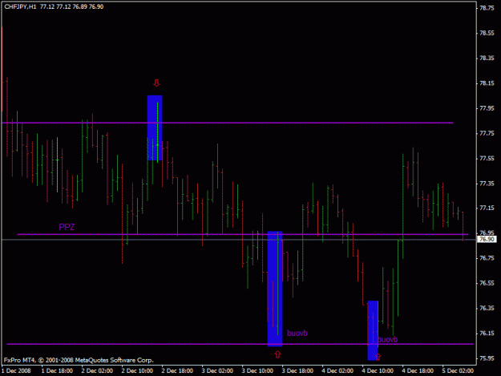The height and width of the screenshot is (376, 501).
Task: Click the 3 Dec 02:00 time label
Action: pyautogui.click(x=217, y=371)
